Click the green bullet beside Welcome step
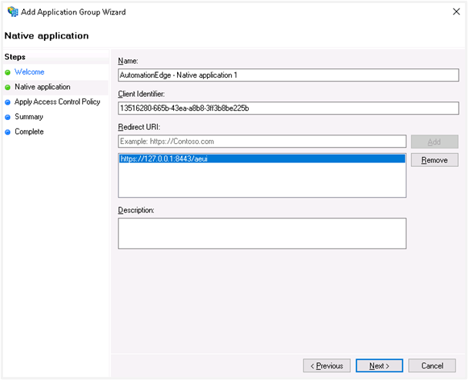This screenshot has width=468, height=380. pos(8,72)
